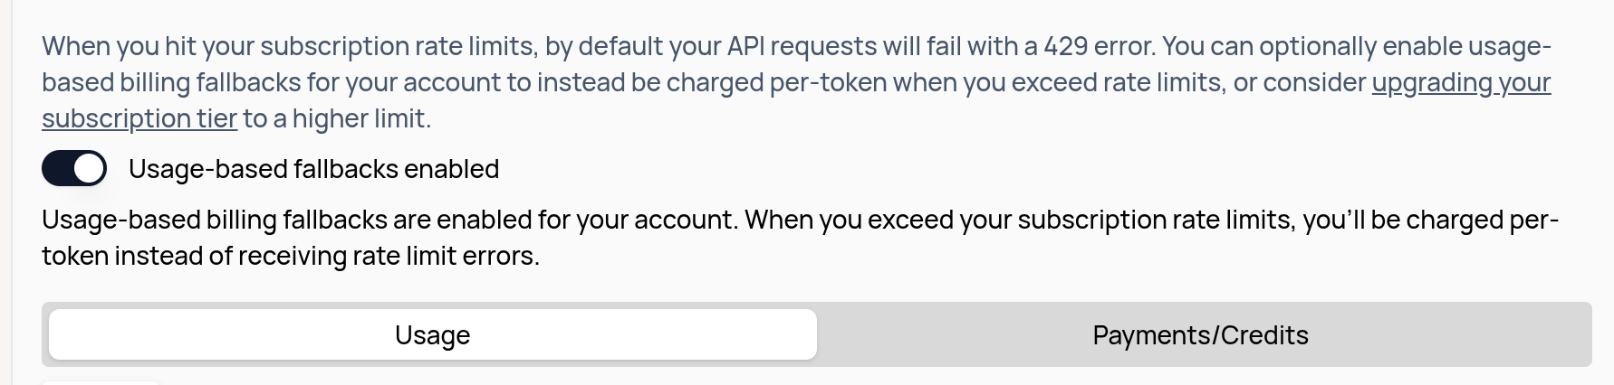Image resolution: width=1614 pixels, height=385 pixels.
Task: Disable the usage-based fallbacks toggle switch
Action: [x=74, y=169]
